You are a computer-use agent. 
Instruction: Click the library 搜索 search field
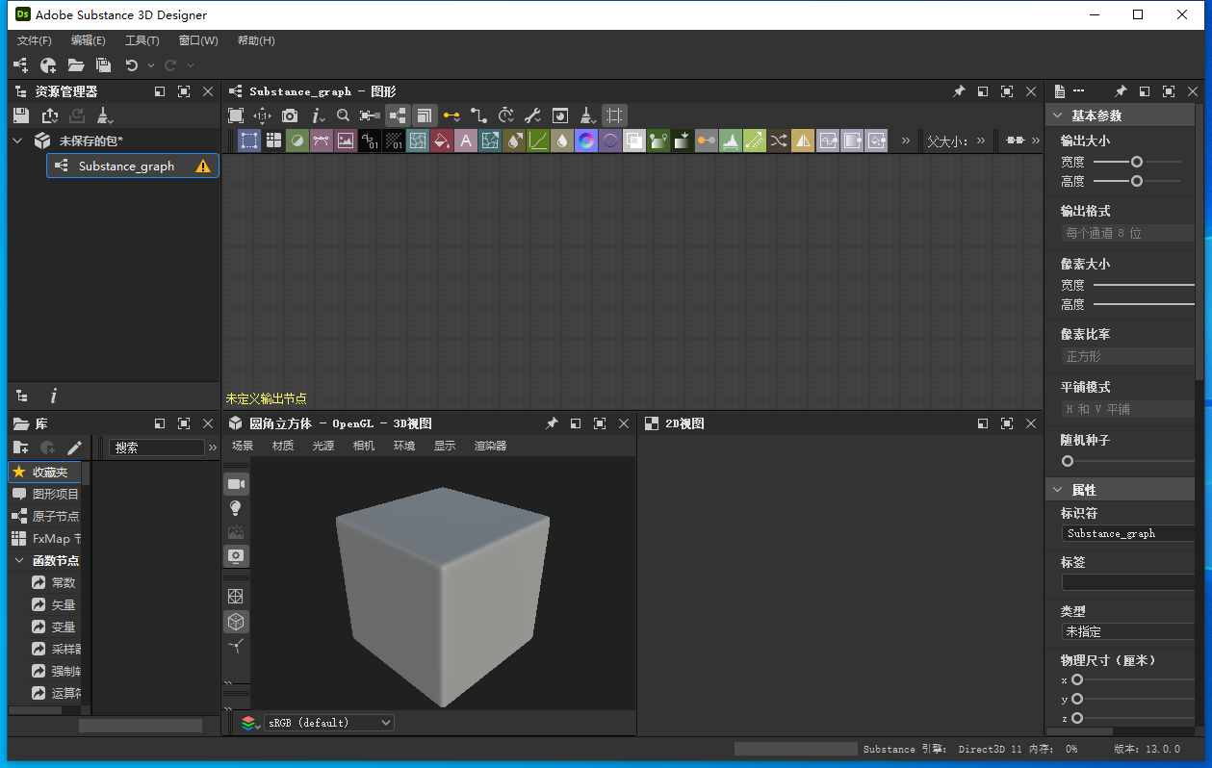158,448
